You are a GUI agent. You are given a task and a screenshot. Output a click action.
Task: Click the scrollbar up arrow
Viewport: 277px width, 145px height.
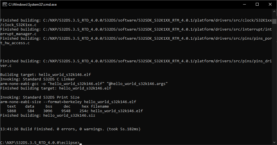(274, 11)
